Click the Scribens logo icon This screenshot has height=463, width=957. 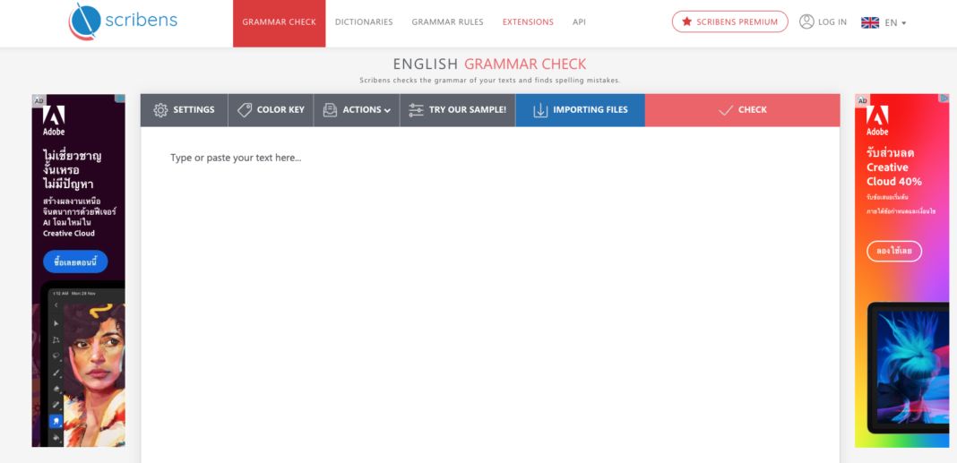86,21
